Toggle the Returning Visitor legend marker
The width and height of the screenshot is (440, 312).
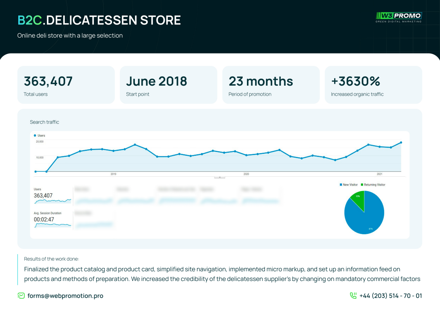click(362, 185)
